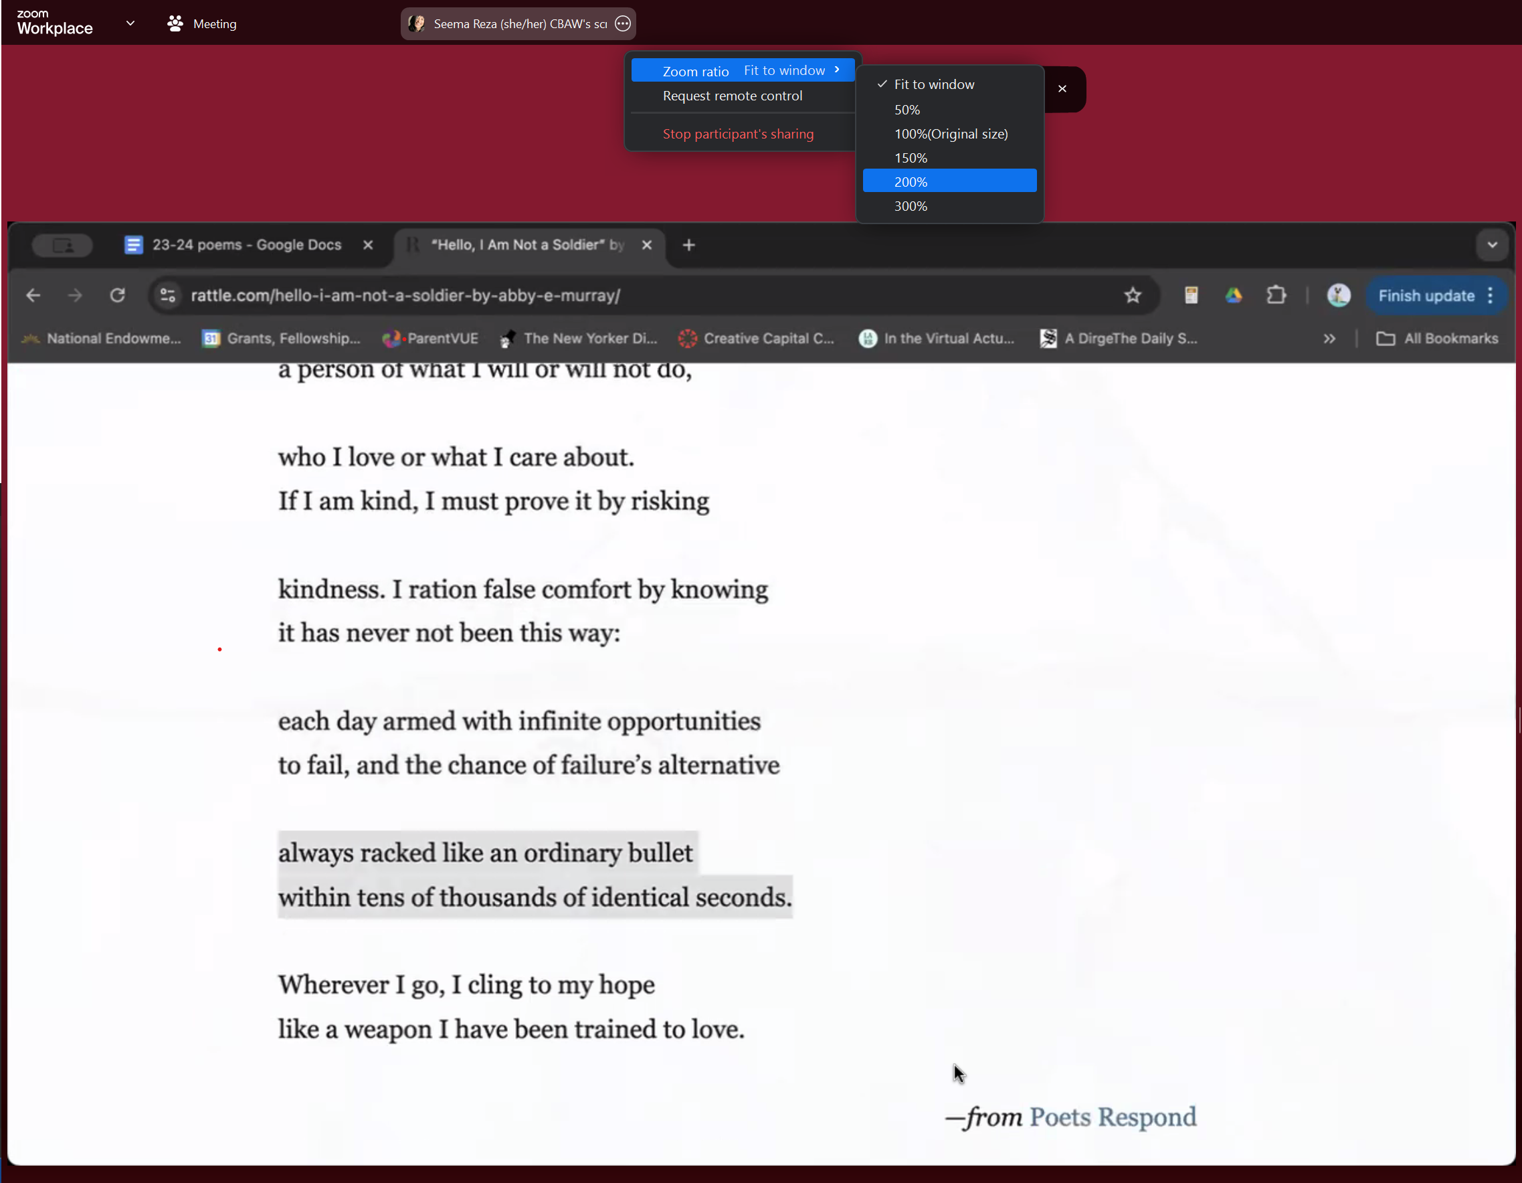Click the Finish update button
Viewport: 1522px width, 1183px height.
click(x=1426, y=296)
